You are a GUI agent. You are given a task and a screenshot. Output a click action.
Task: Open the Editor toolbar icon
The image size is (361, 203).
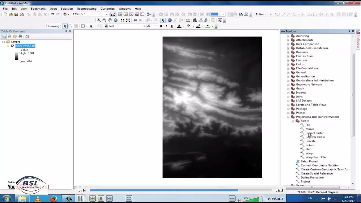coord(113,14)
